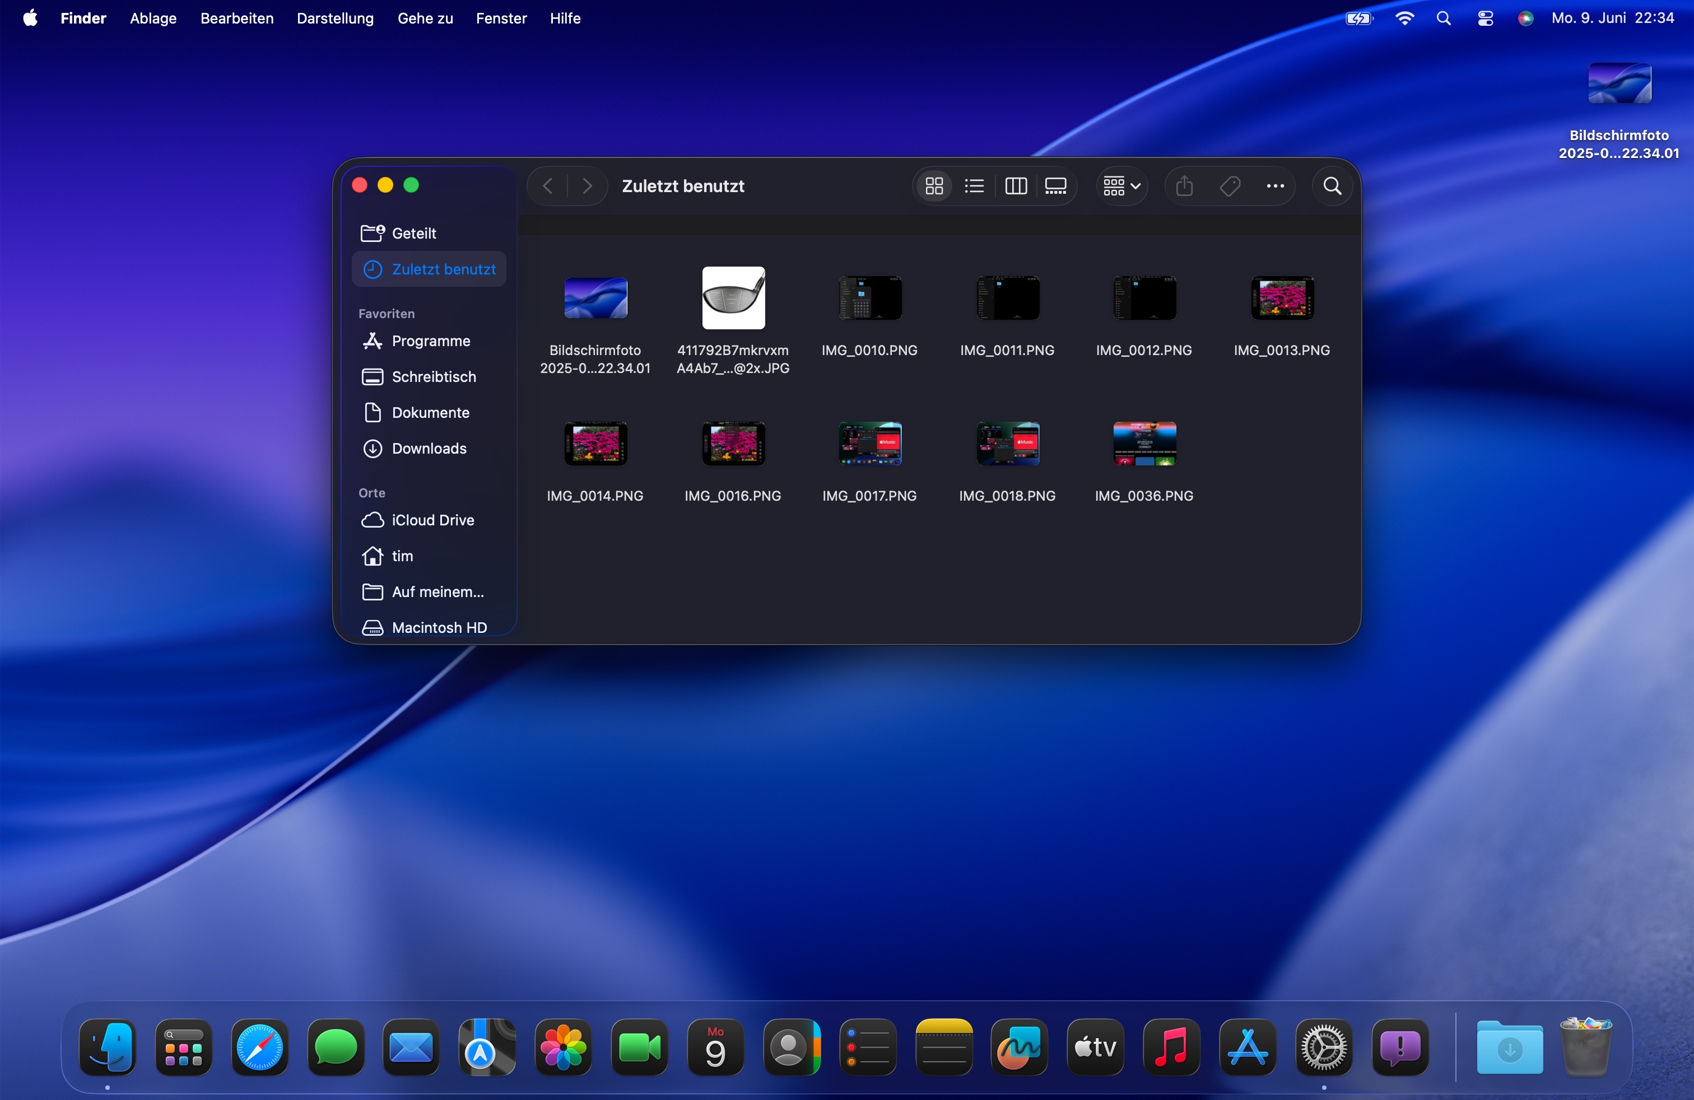This screenshot has width=1694, height=1100.
Task: Switch Finder to column view
Action: 1015,187
